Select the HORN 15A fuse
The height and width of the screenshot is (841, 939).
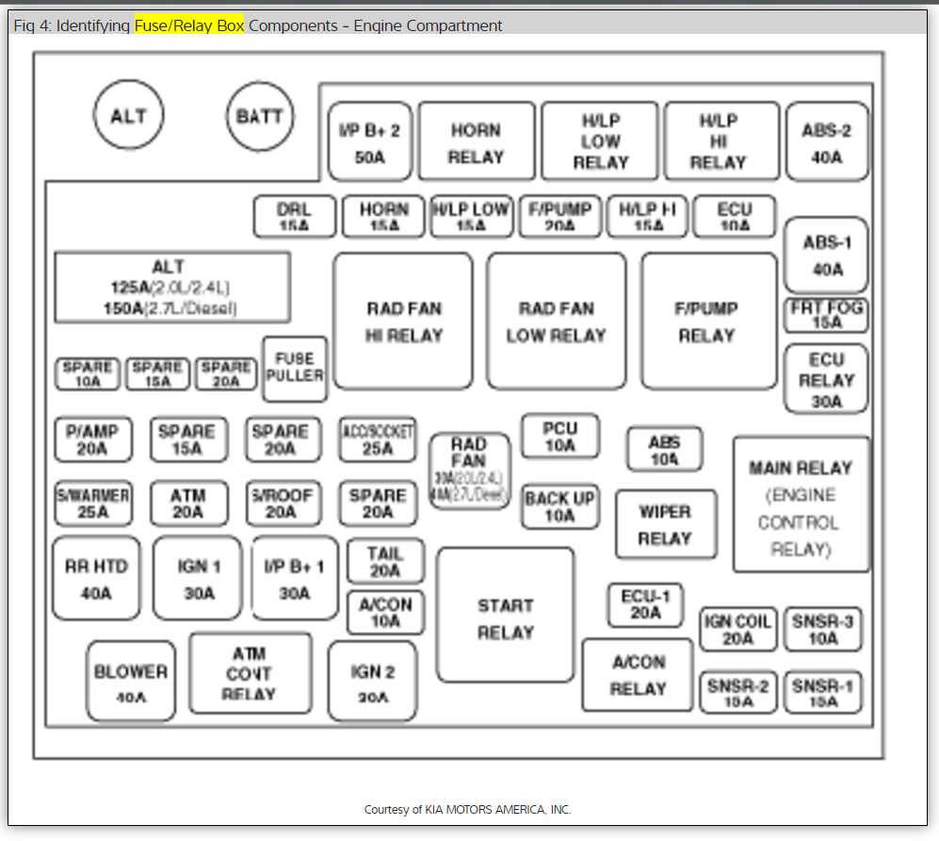click(384, 217)
